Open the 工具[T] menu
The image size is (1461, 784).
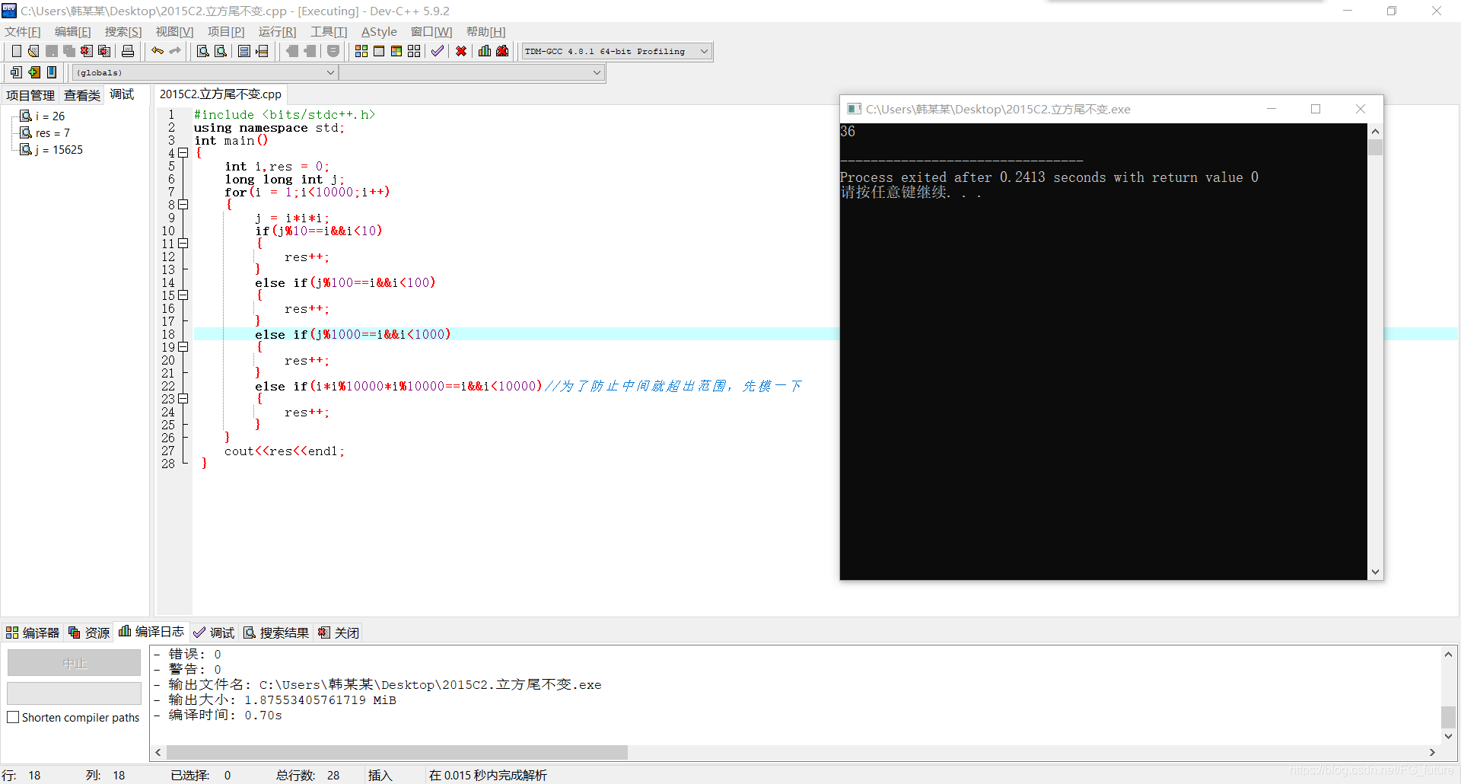(329, 31)
